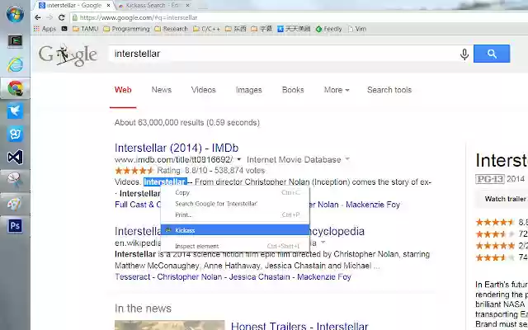Open Interstellar (2014) - IMDb result

click(x=177, y=148)
